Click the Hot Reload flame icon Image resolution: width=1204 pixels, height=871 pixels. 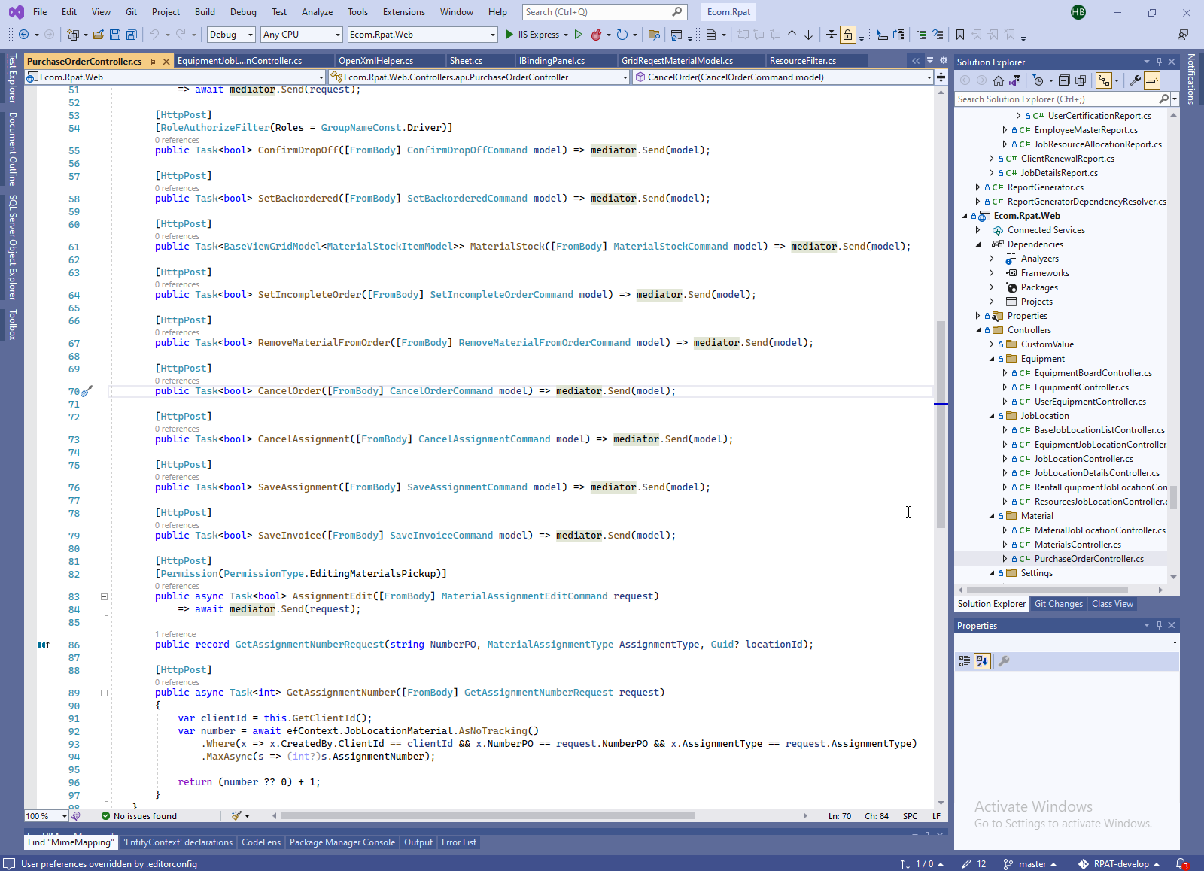click(597, 35)
